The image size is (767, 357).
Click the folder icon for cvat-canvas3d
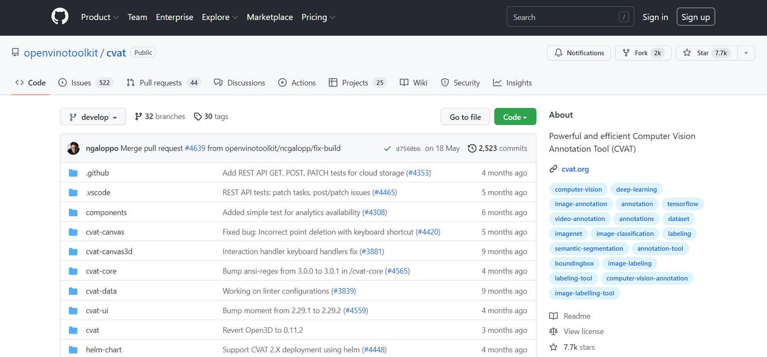(x=73, y=251)
